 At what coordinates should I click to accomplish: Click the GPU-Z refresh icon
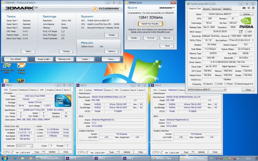point(249,8)
